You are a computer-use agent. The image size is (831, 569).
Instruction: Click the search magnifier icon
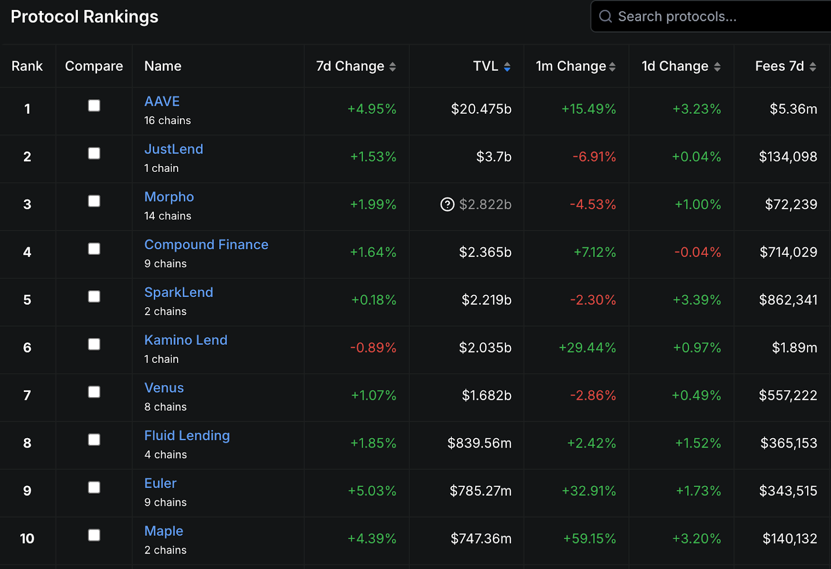coord(605,17)
